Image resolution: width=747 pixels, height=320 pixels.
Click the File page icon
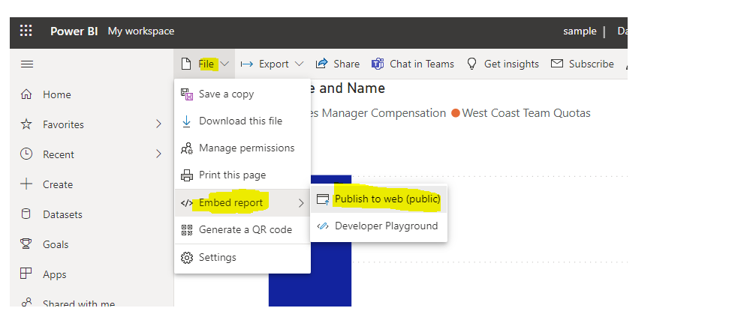(187, 64)
